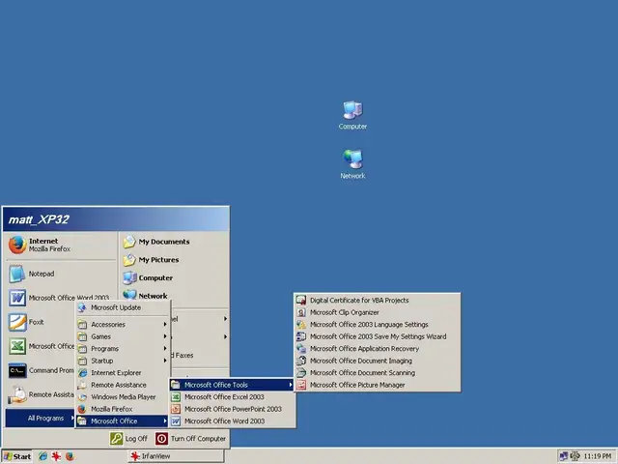
Task: Open Microsoft Office 2003 Language Settings
Action: pos(378,325)
